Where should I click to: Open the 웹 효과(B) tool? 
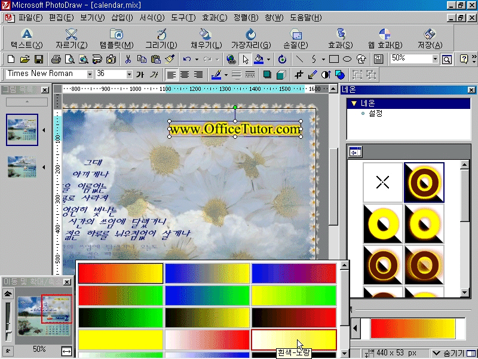point(385,38)
